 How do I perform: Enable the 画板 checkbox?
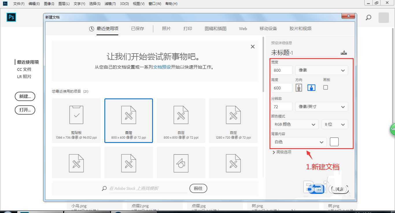coord(326,87)
